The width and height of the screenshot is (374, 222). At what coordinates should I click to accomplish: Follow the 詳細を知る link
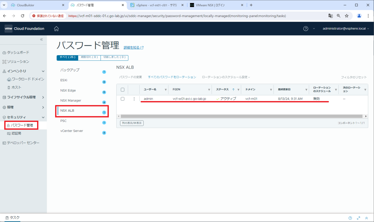click(134, 48)
